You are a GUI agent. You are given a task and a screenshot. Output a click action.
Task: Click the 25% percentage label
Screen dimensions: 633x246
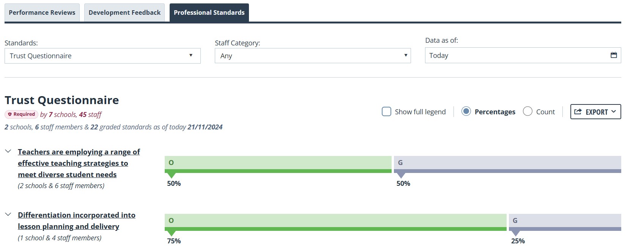(518, 241)
